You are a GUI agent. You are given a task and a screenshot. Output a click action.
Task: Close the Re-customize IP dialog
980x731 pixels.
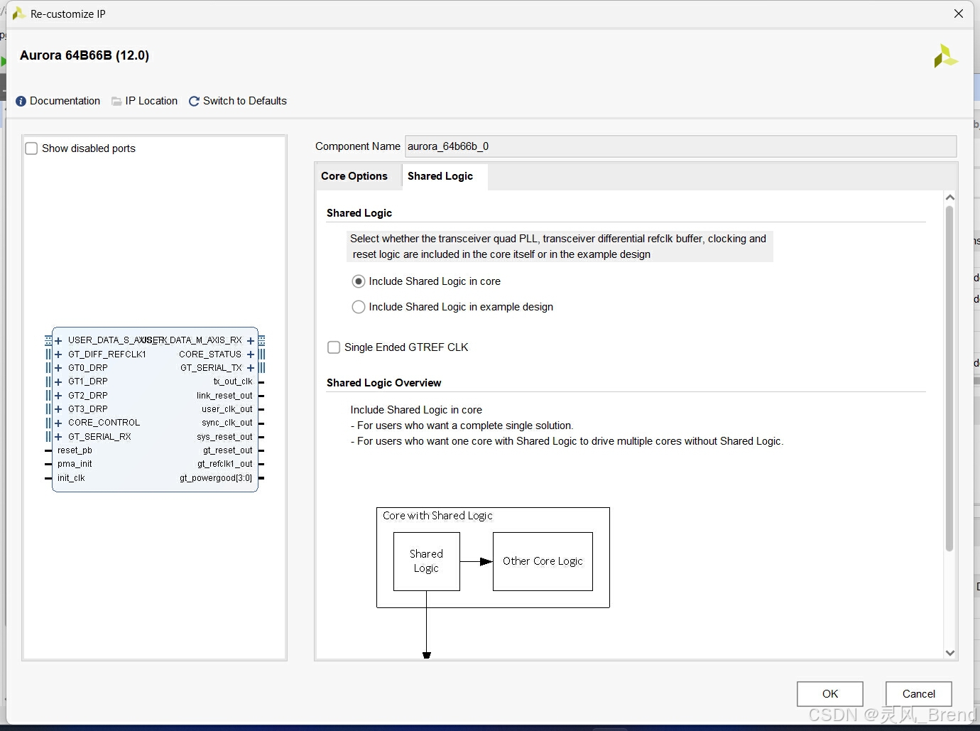(x=959, y=13)
